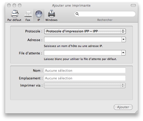143x121 pixels.
Task: Click into the Adresse text field
Action: pyautogui.click(x=83, y=40)
